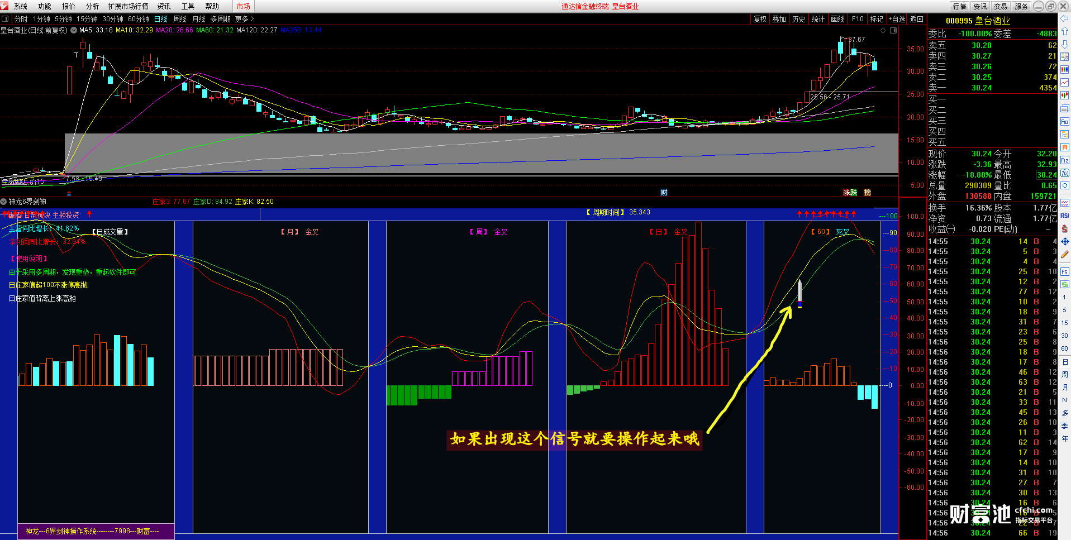The height and width of the screenshot is (540, 1071).
Task: Click the wavy indicator lines sidebar icon
Action: [1065, 203]
